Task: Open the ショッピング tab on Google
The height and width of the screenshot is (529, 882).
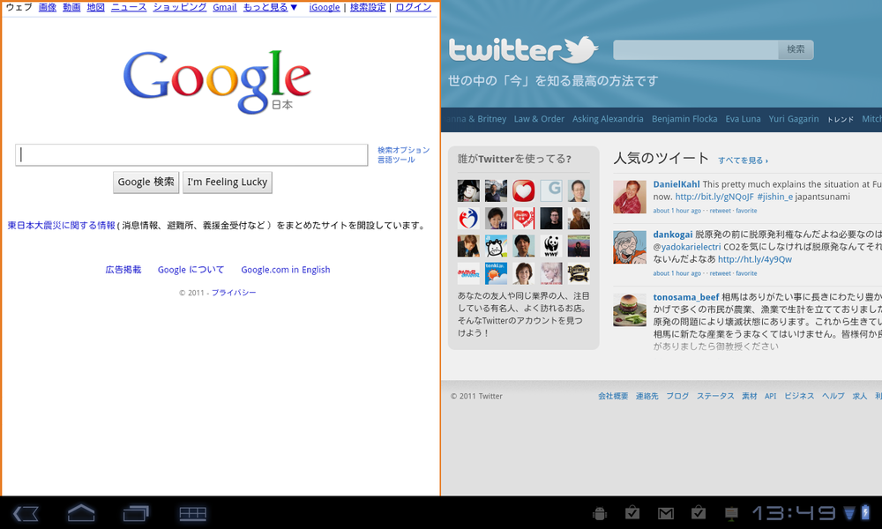Action: tap(180, 7)
